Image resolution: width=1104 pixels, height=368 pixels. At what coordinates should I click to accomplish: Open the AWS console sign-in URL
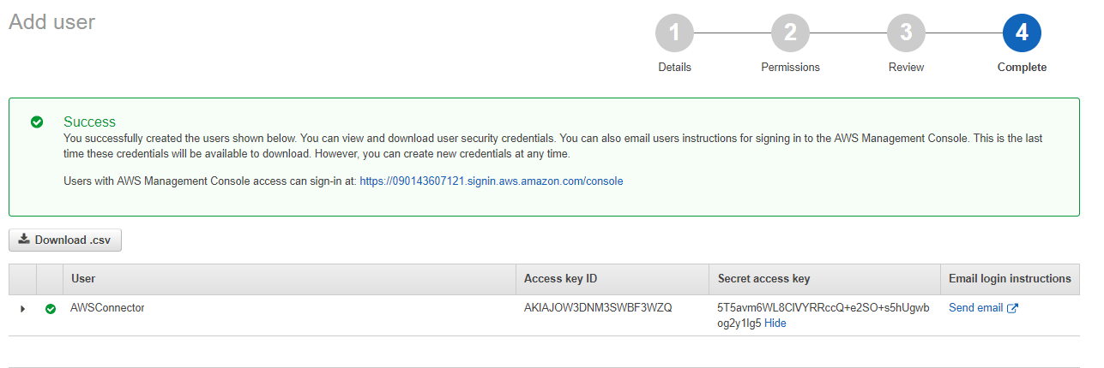[x=492, y=181]
